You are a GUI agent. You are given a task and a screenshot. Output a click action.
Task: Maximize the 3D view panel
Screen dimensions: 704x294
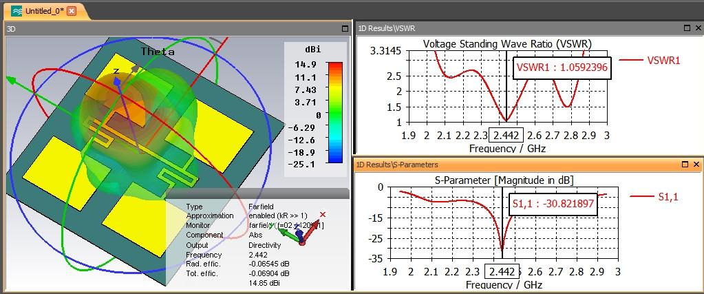point(345,29)
